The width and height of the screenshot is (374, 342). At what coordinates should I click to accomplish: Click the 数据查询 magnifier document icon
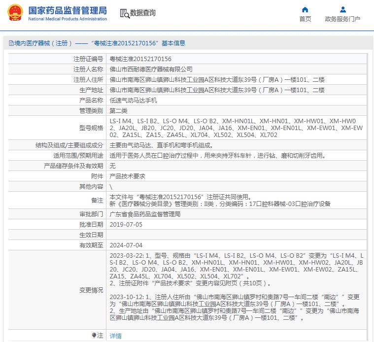(x=124, y=13)
